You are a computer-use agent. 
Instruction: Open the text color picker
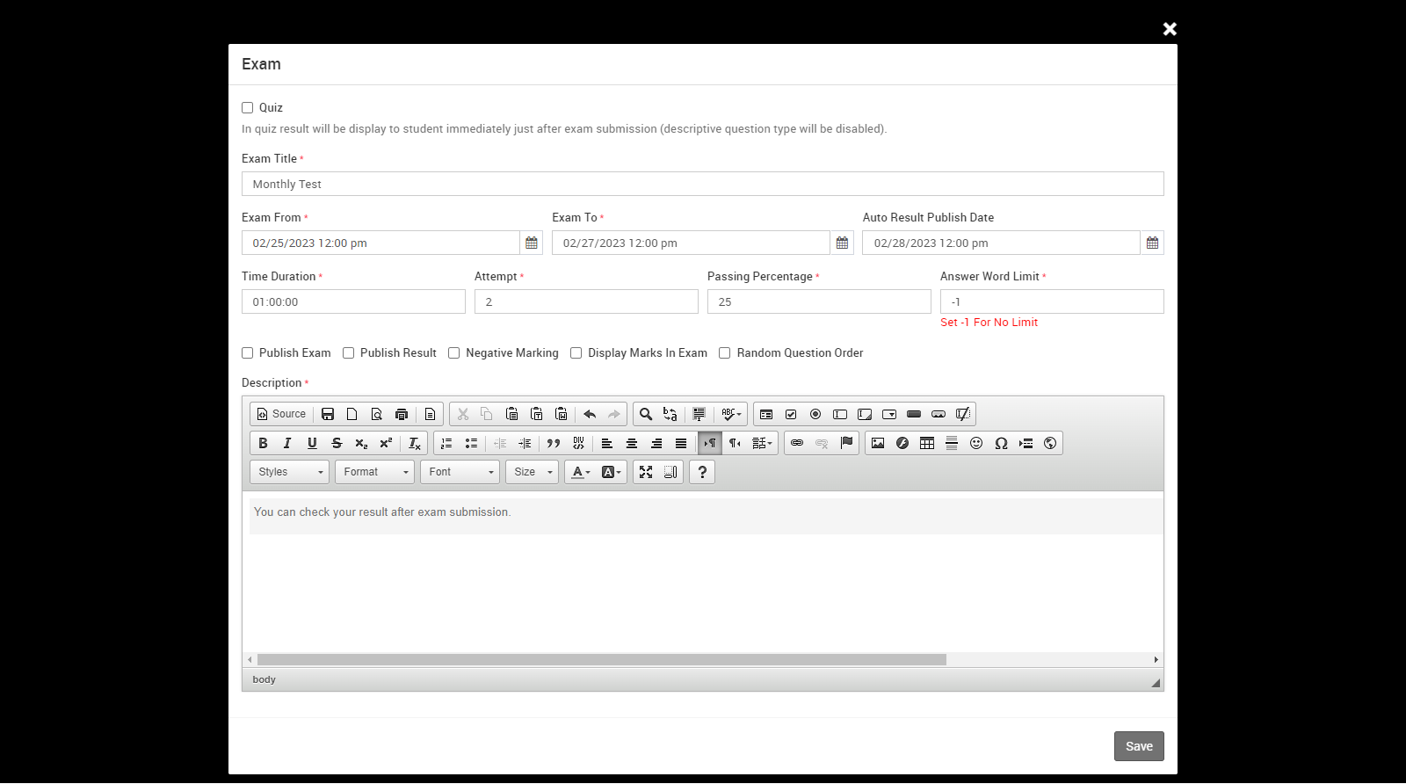(580, 472)
